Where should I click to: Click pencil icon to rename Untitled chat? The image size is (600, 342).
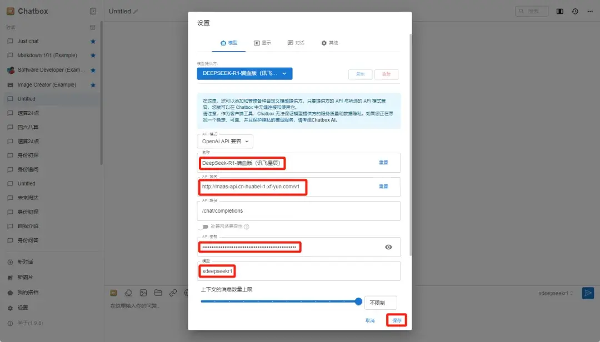136,12
